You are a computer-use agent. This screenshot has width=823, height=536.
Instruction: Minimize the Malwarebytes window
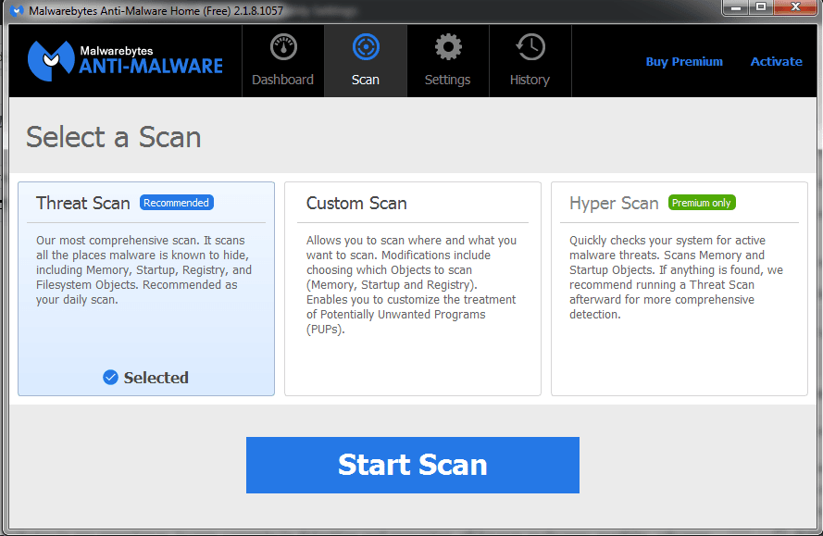pos(736,7)
